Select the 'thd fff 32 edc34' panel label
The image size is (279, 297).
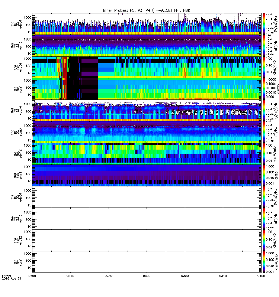(x=16, y=111)
